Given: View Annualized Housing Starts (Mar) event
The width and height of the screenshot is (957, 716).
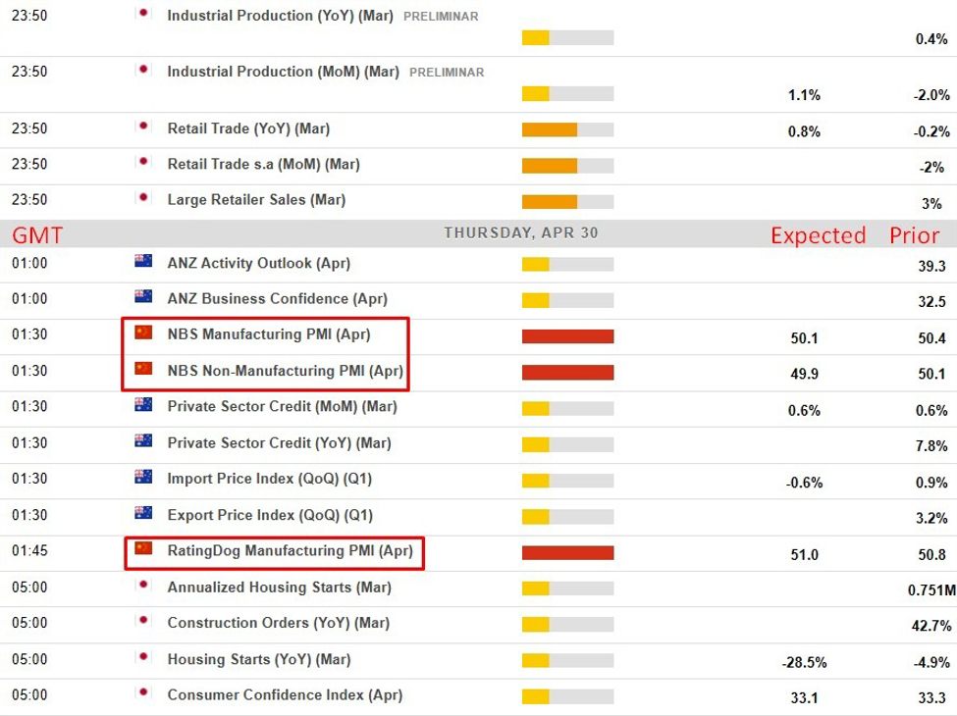Looking at the screenshot, I should click(279, 588).
